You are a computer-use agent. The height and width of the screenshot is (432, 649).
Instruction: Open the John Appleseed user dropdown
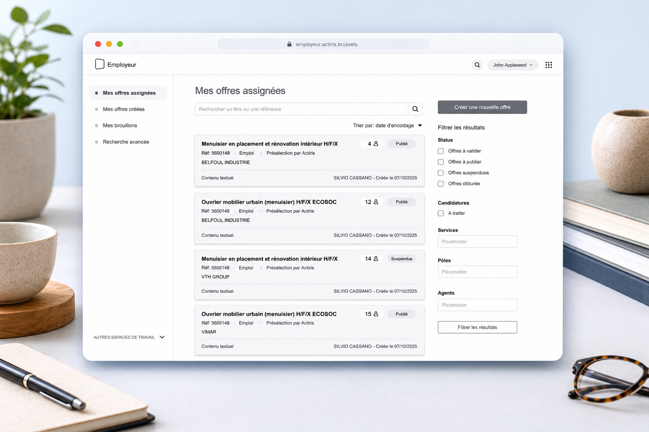(x=513, y=65)
